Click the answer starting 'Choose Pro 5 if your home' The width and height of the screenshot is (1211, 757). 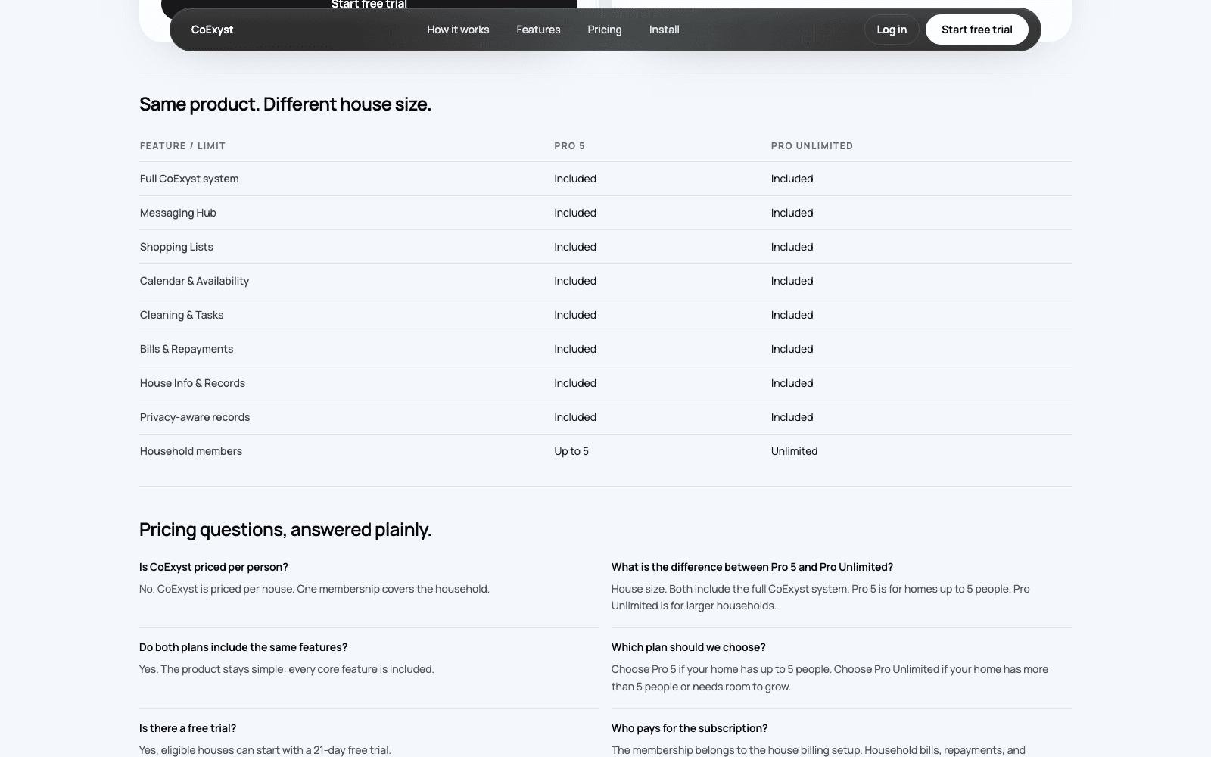pos(830,678)
